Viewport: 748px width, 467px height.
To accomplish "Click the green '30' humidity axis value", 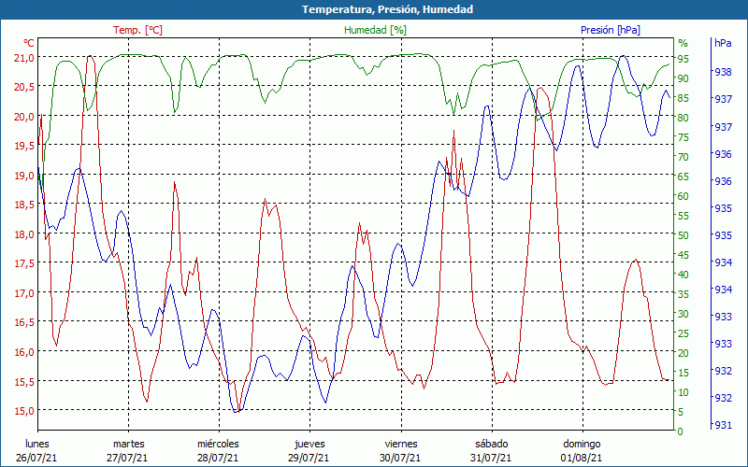I will pos(683,314).
